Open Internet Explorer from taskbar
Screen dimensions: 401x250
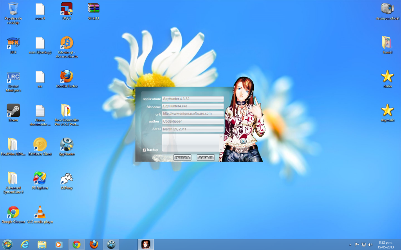(25, 245)
